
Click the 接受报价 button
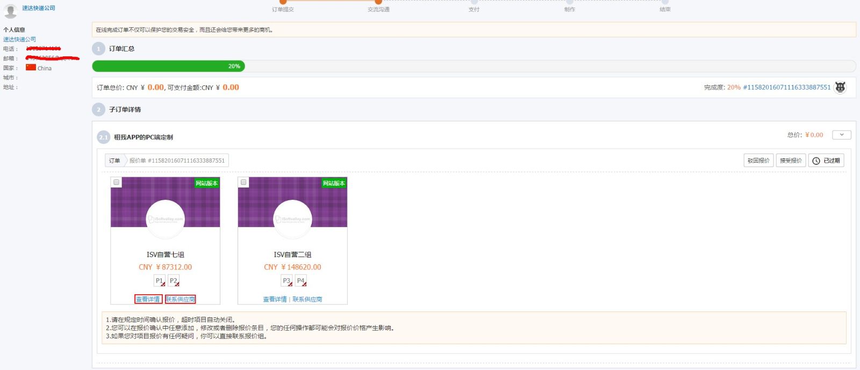(x=791, y=161)
